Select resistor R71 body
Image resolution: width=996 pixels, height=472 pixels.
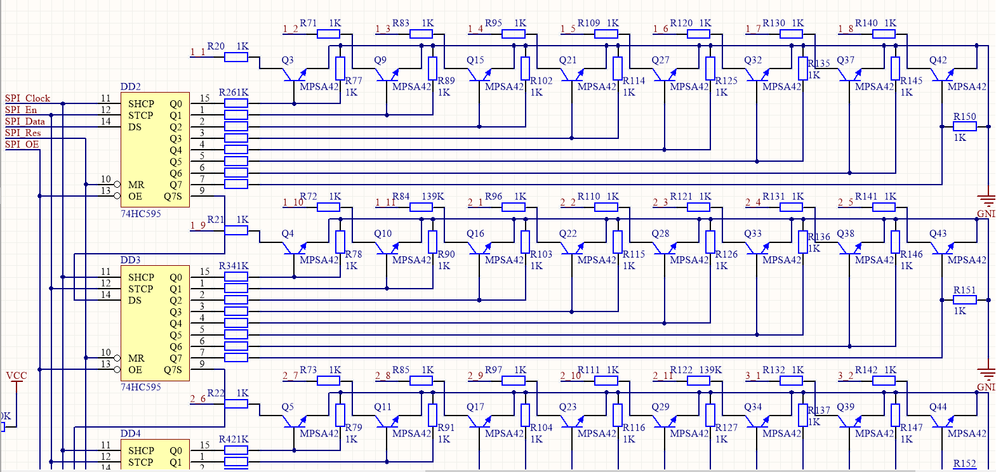329,34
